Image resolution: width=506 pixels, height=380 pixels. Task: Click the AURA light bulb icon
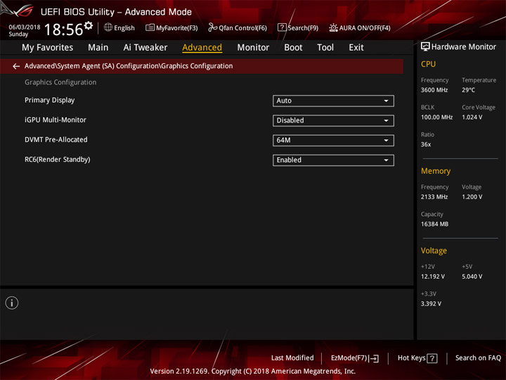click(x=333, y=27)
